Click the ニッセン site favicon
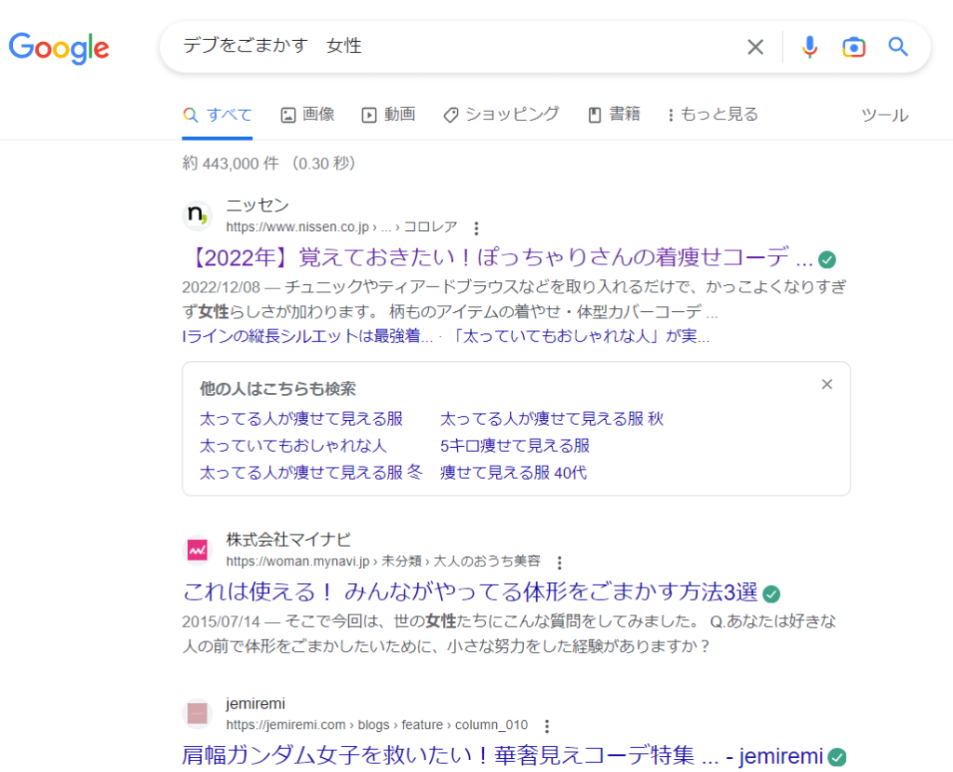This screenshot has height=772, width=953. click(x=197, y=215)
